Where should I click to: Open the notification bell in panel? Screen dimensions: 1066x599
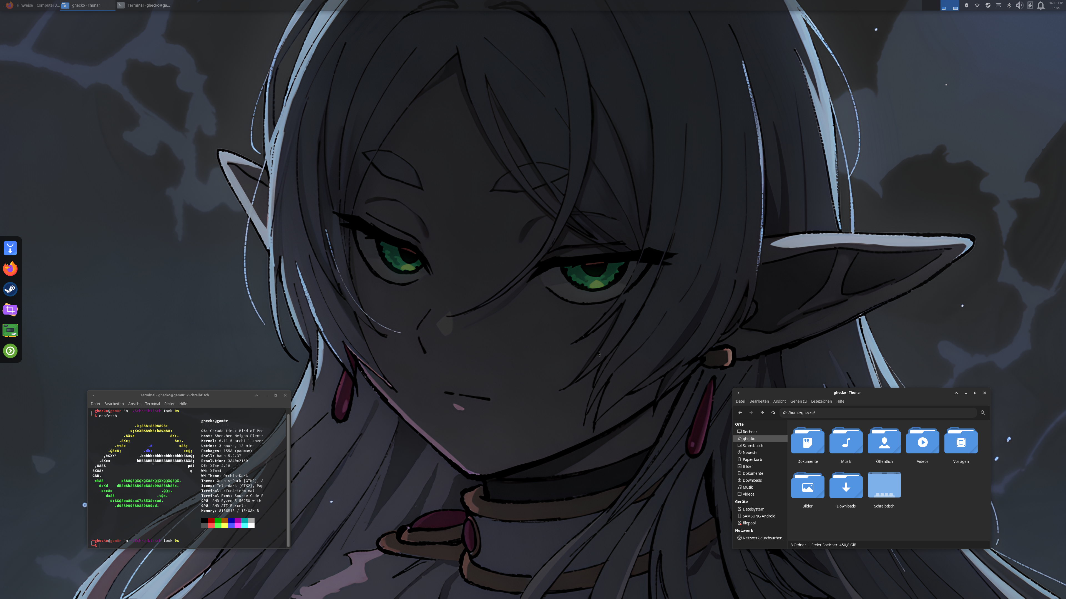click(1040, 5)
